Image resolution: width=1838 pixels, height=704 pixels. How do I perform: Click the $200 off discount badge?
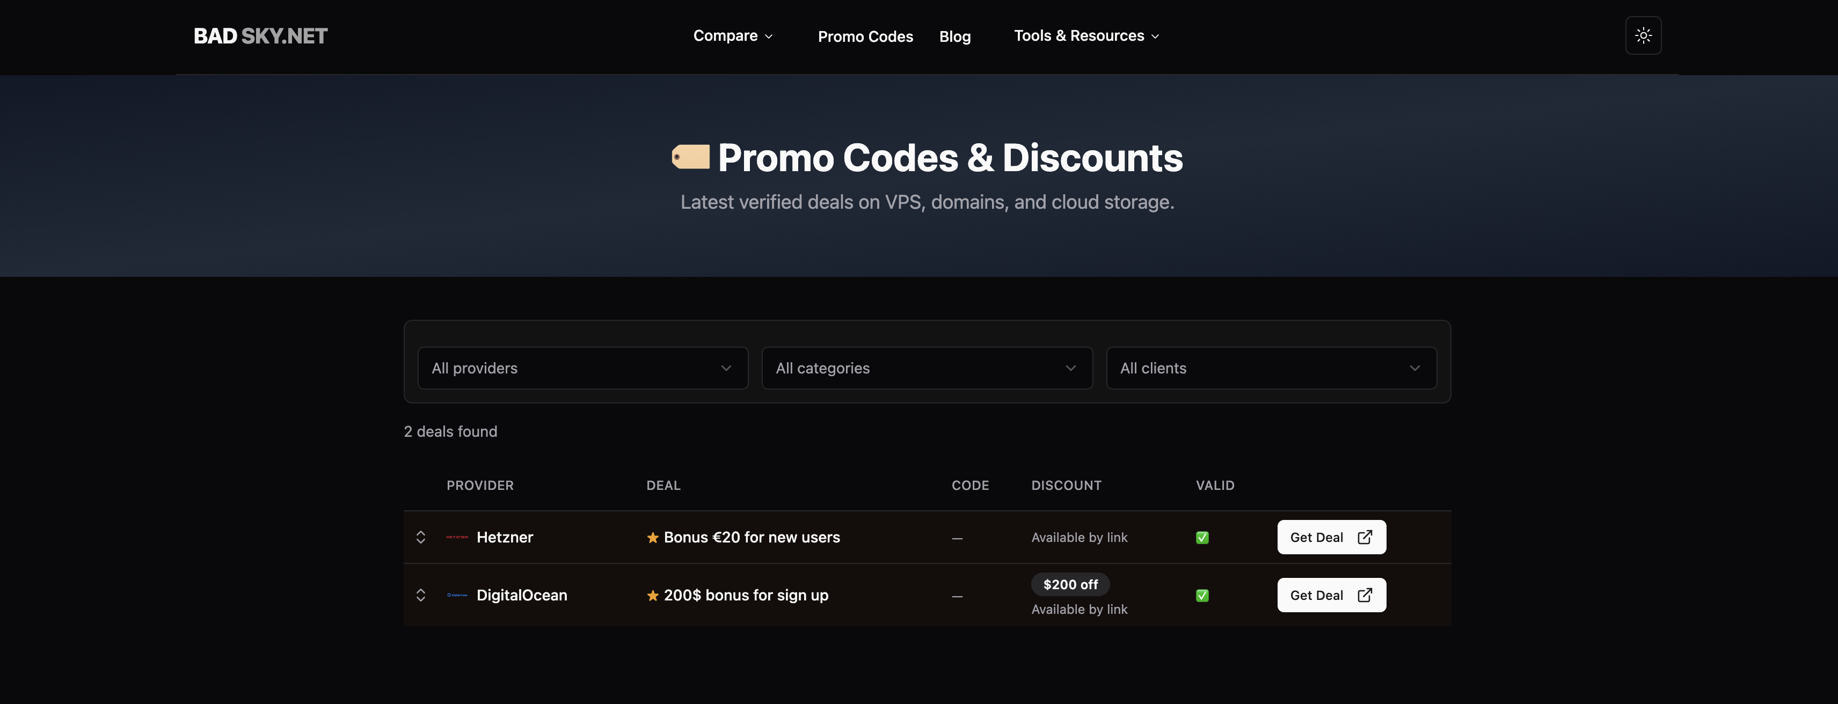point(1069,584)
